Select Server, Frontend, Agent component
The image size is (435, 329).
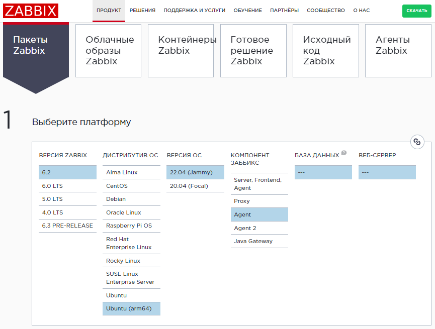tap(259, 184)
